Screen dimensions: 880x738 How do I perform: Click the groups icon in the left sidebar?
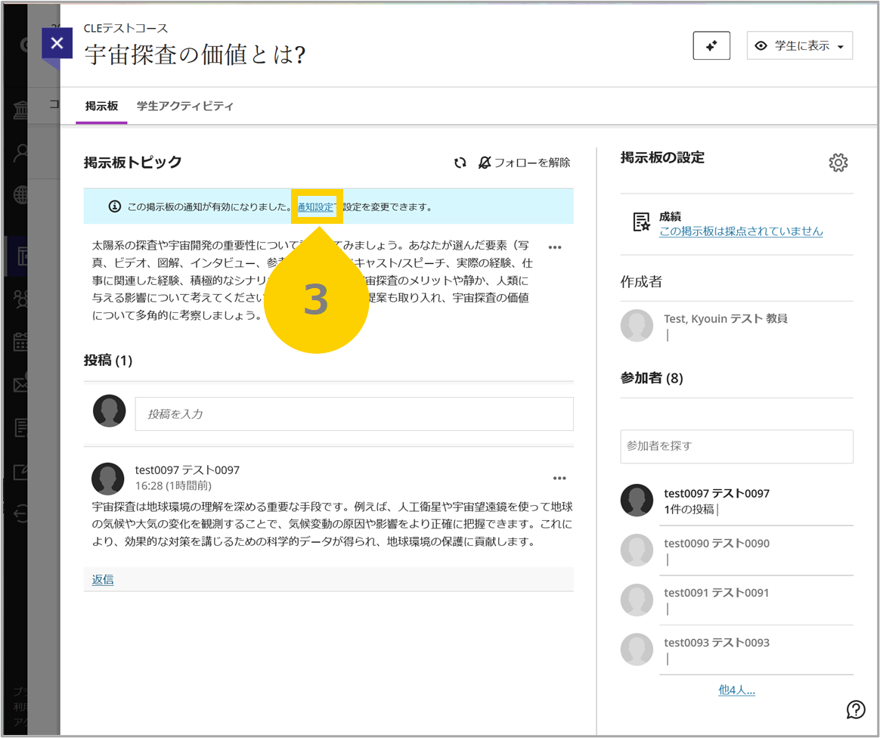click(21, 299)
